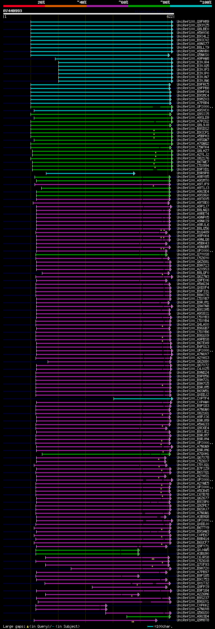Select the UniRef100_B9FXD1 label
215x629 pixels.
193,170
